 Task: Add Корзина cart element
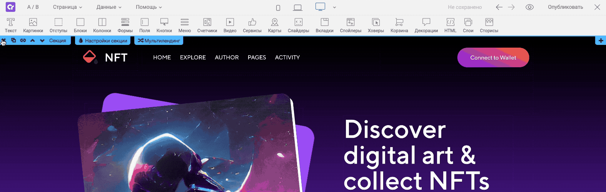click(399, 25)
